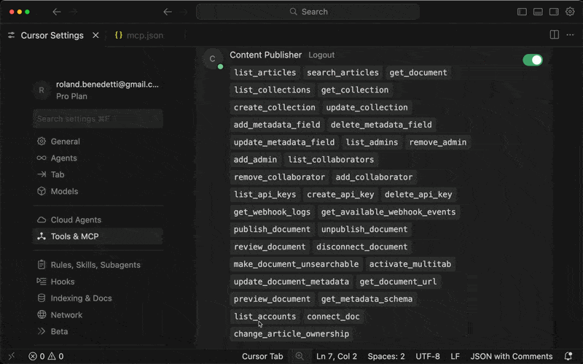The image size is (583, 364).
Task: Click the publish_document tool chip
Action: pyautogui.click(x=272, y=229)
